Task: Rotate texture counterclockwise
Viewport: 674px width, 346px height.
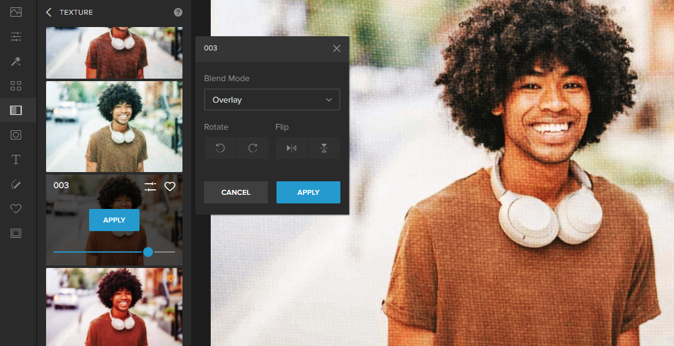Action: point(220,148)
